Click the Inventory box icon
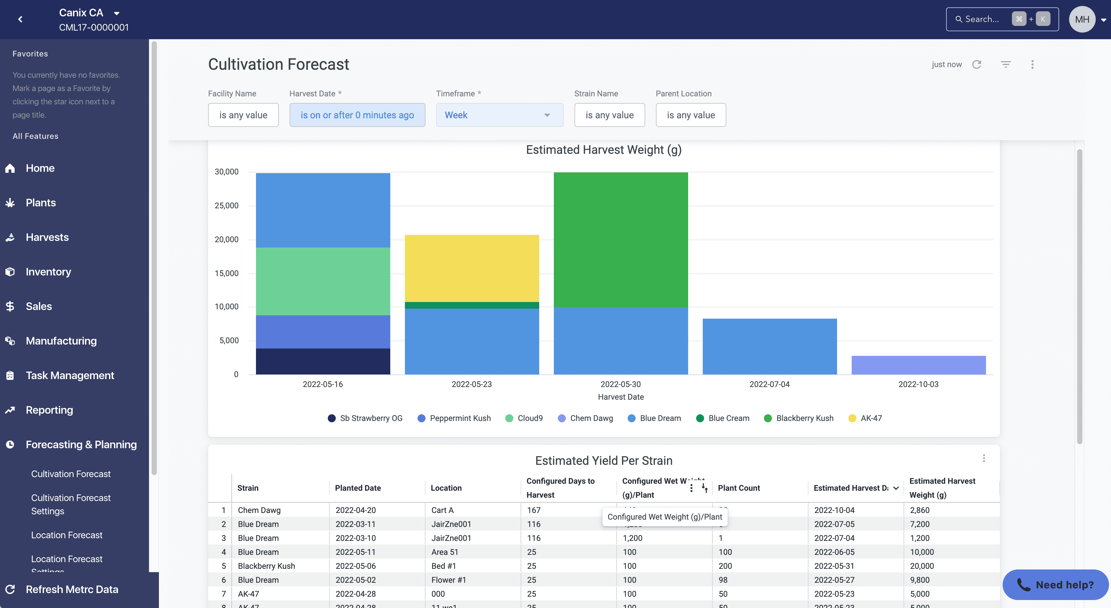This screenshot has height=608, width=1111. (10, 272)
